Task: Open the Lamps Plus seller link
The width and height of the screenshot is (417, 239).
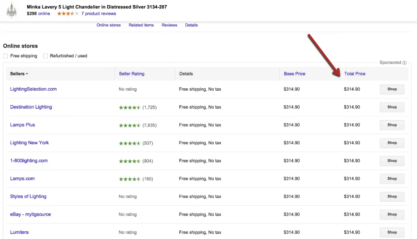Action: (22, 125)
